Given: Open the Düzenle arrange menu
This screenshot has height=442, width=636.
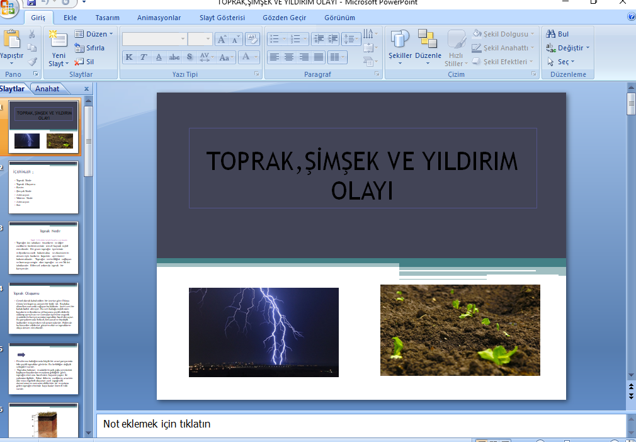Looking at the screenshot, I should coord(428,48).
